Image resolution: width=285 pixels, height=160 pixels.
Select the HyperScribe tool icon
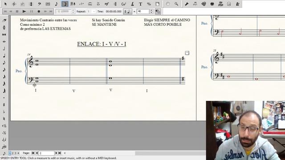[x=73, y=4]
